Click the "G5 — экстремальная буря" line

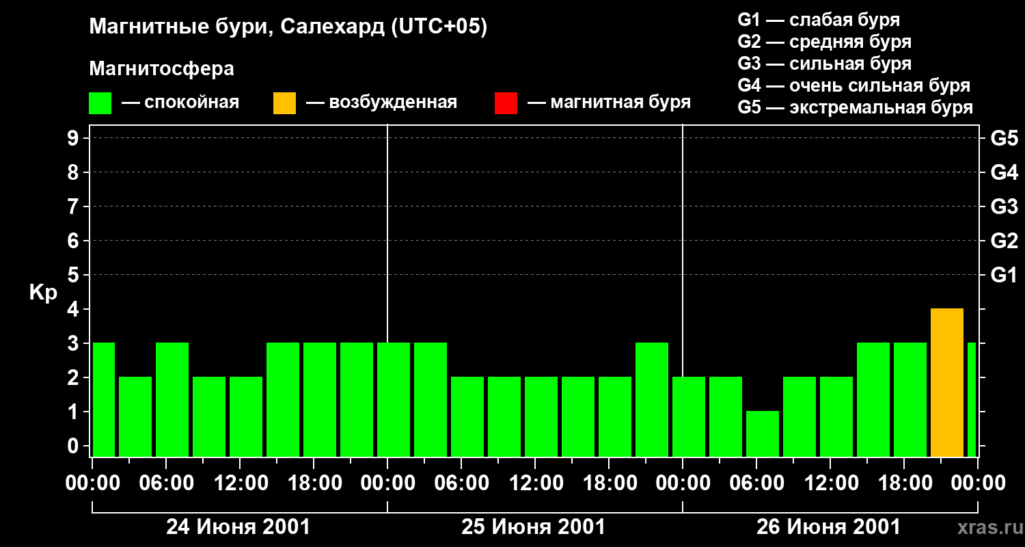click(x=855, y=107)
